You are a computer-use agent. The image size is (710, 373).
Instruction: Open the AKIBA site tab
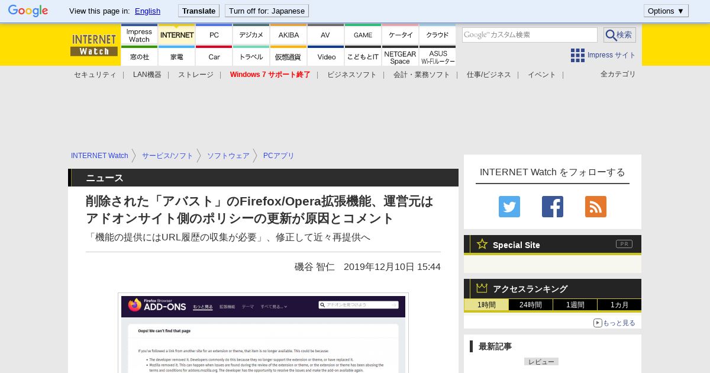[x=289, y=35]
